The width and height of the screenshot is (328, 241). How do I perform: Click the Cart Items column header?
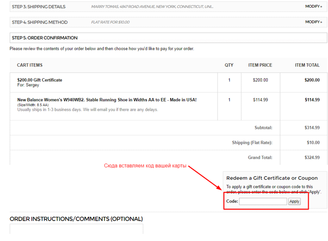coord(30,65)
